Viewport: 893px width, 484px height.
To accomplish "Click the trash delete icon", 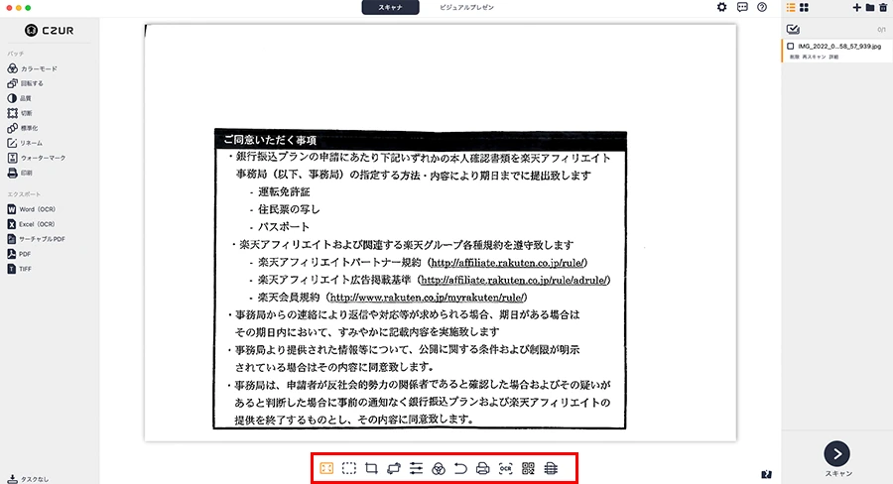I will (883, 7).
